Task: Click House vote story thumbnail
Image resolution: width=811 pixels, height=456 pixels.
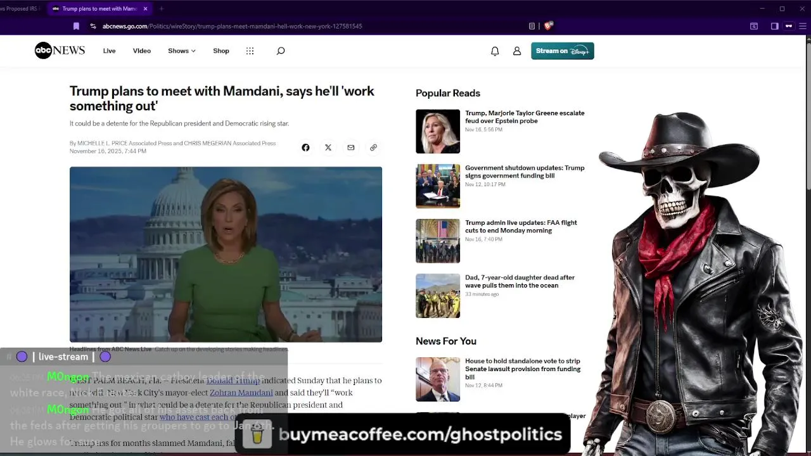Action: 438,379
